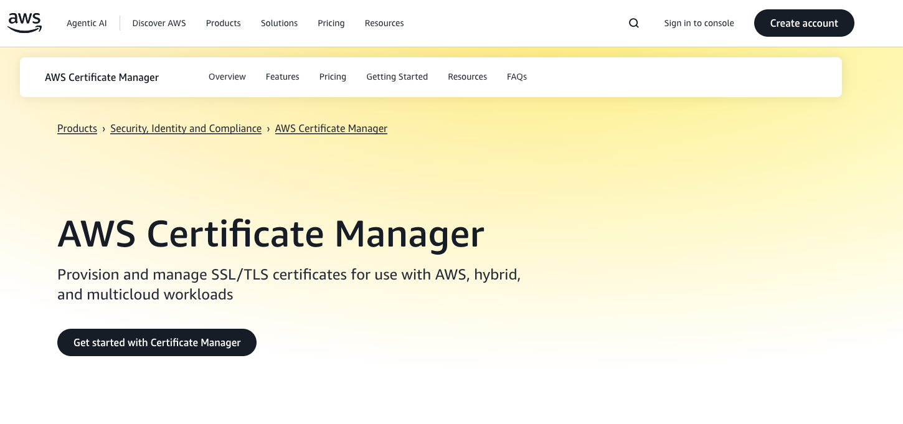
Task: Switch to the Features tab
Action: 282,77
